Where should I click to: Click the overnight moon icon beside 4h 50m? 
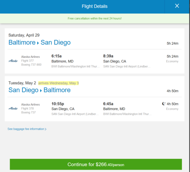coord(164,104)
